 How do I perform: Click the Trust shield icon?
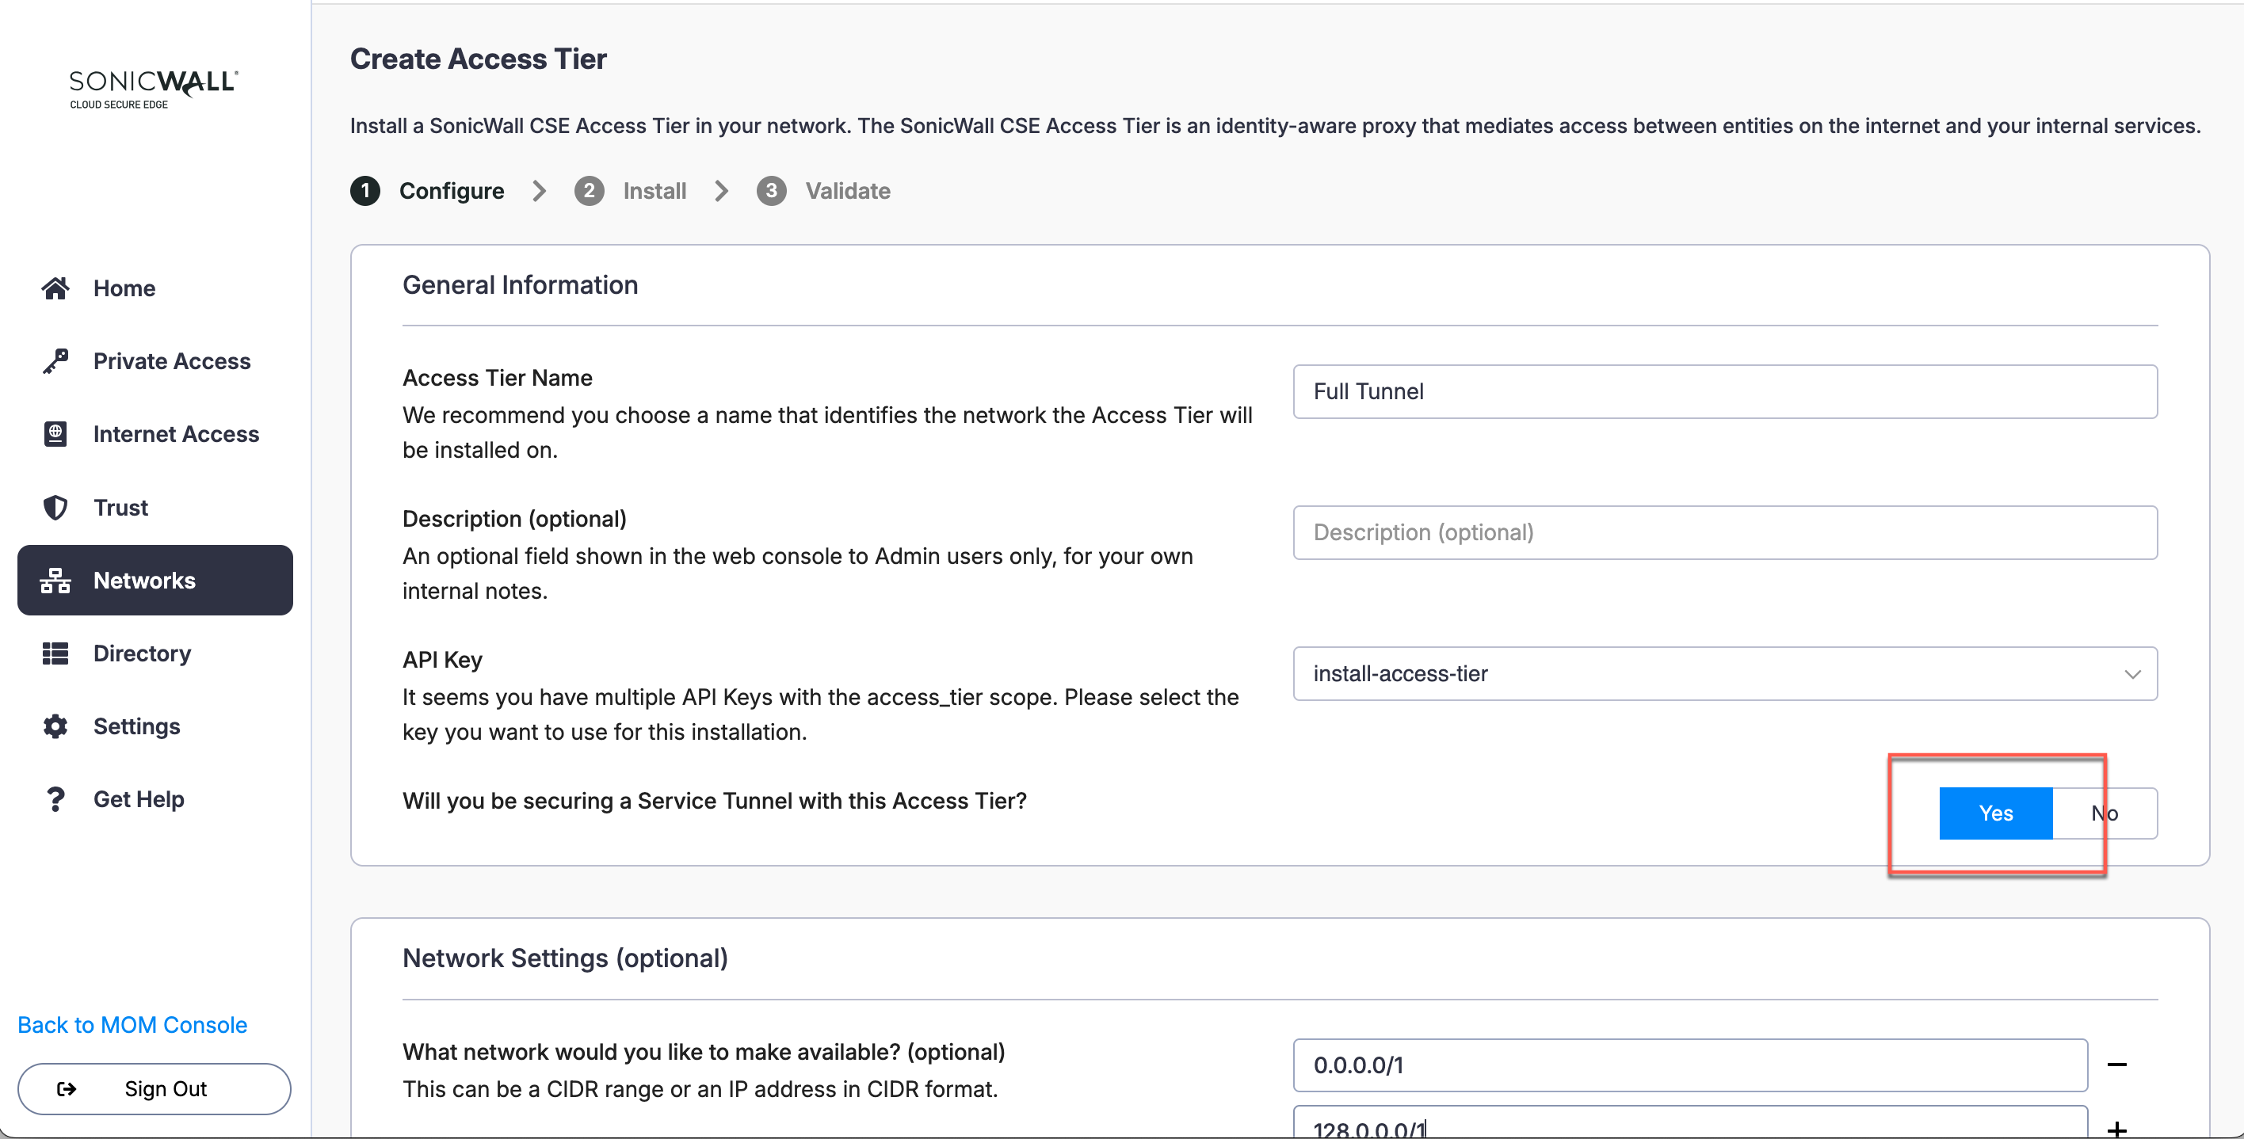pyautogui.click(x=55, y=507)
